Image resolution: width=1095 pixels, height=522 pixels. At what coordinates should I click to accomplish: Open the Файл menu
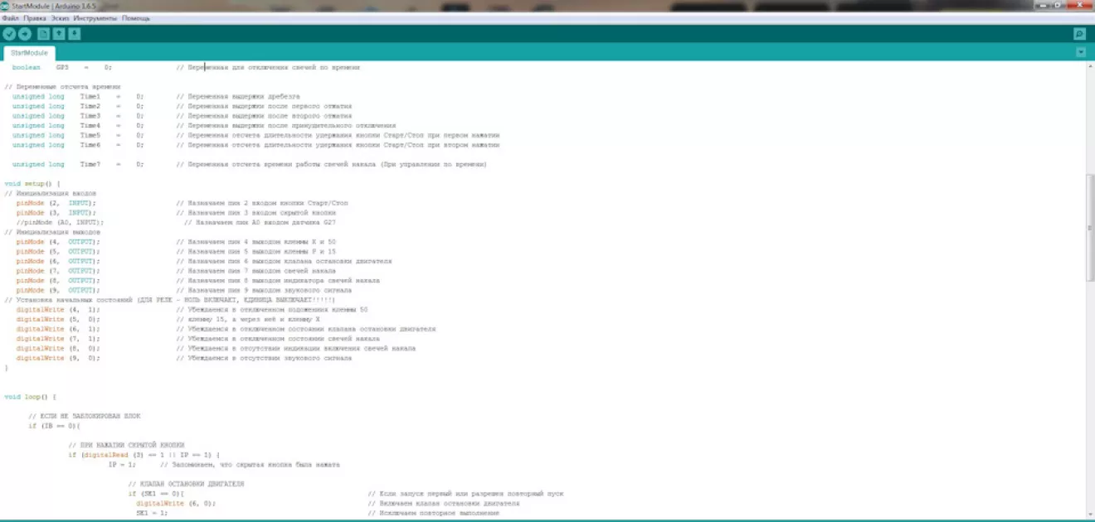coord(10,17)
